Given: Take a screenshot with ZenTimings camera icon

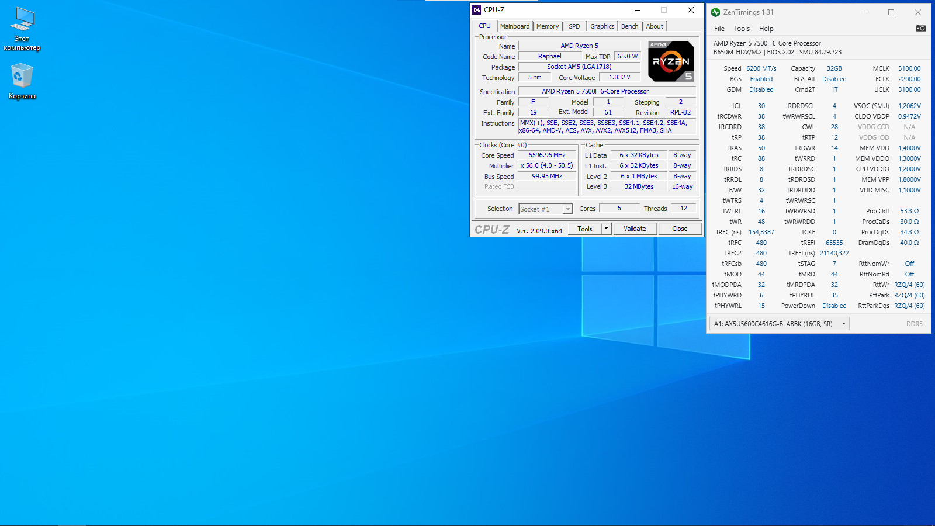Looking at the screenshot, I should click(x=920, y=28).
